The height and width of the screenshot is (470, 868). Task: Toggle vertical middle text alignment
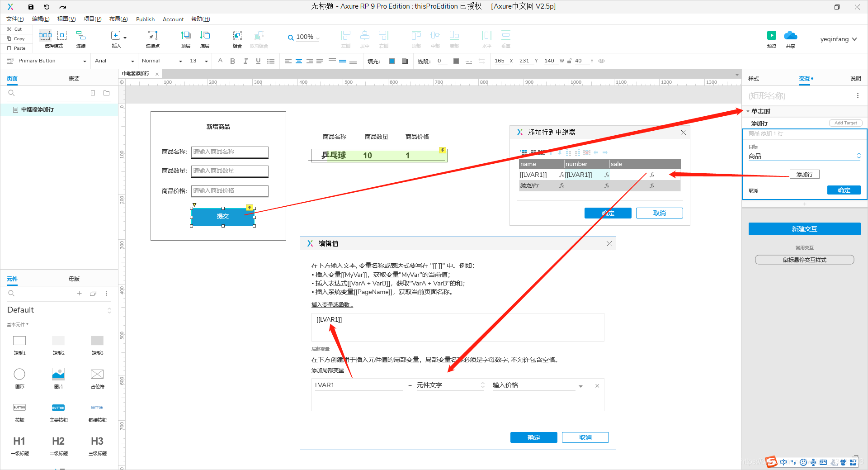click(343, 61)
